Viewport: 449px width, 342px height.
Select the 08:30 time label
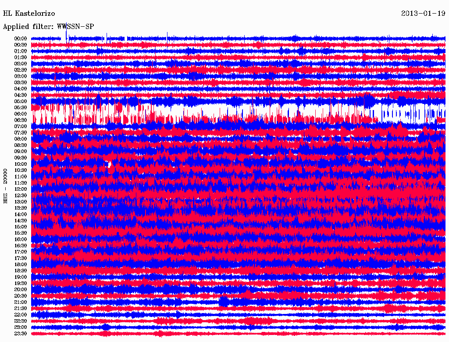(x=21, y=146)
